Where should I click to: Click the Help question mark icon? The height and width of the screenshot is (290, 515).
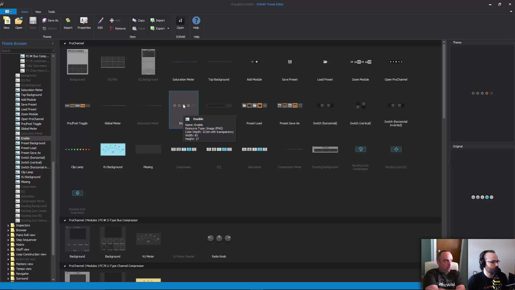point(196,21)
